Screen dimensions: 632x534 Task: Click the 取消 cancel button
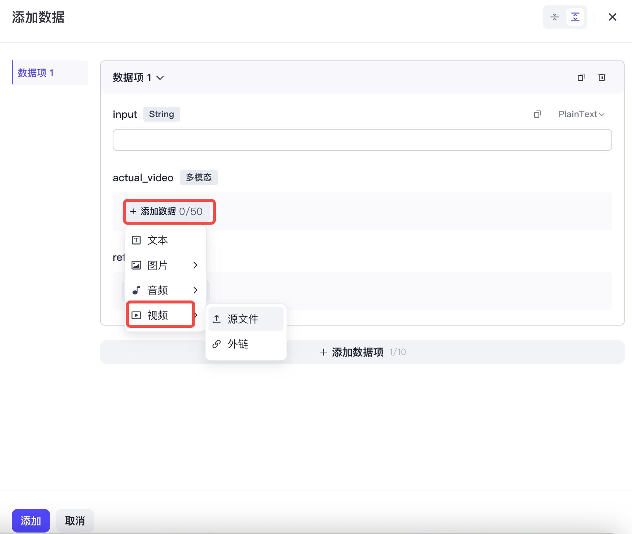[75, 521]
